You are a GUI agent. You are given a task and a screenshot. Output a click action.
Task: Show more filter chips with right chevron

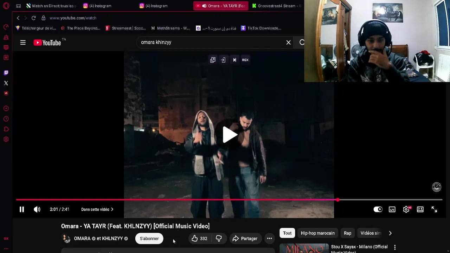[390, 233]
